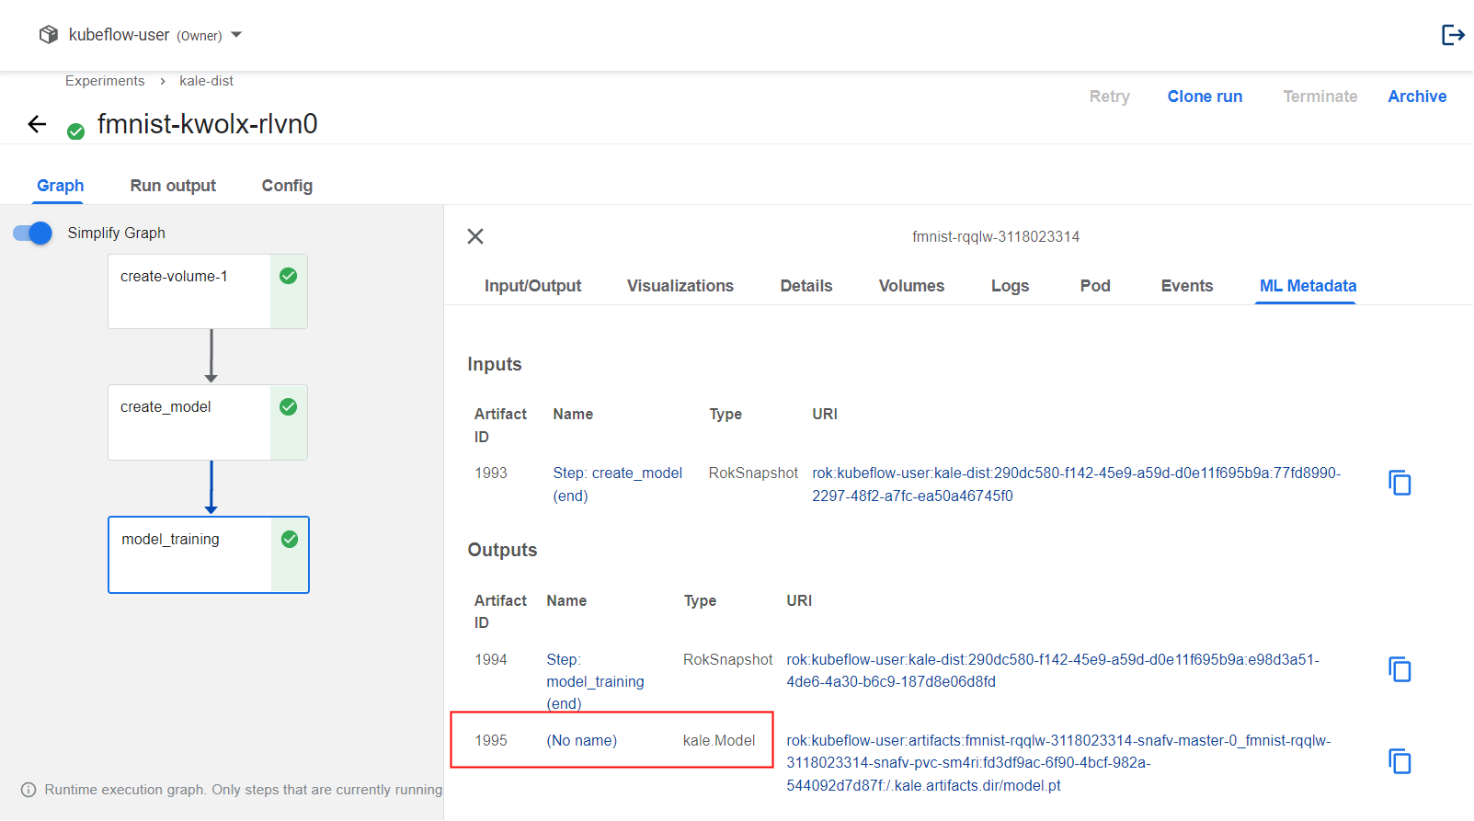The image size is (1474, 821).
Task: Click the fmnist-rqqlw-3118023314 panel title
Action: 996,237
